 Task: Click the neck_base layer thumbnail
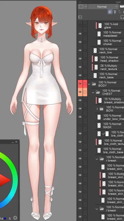[x=95, y=75]
